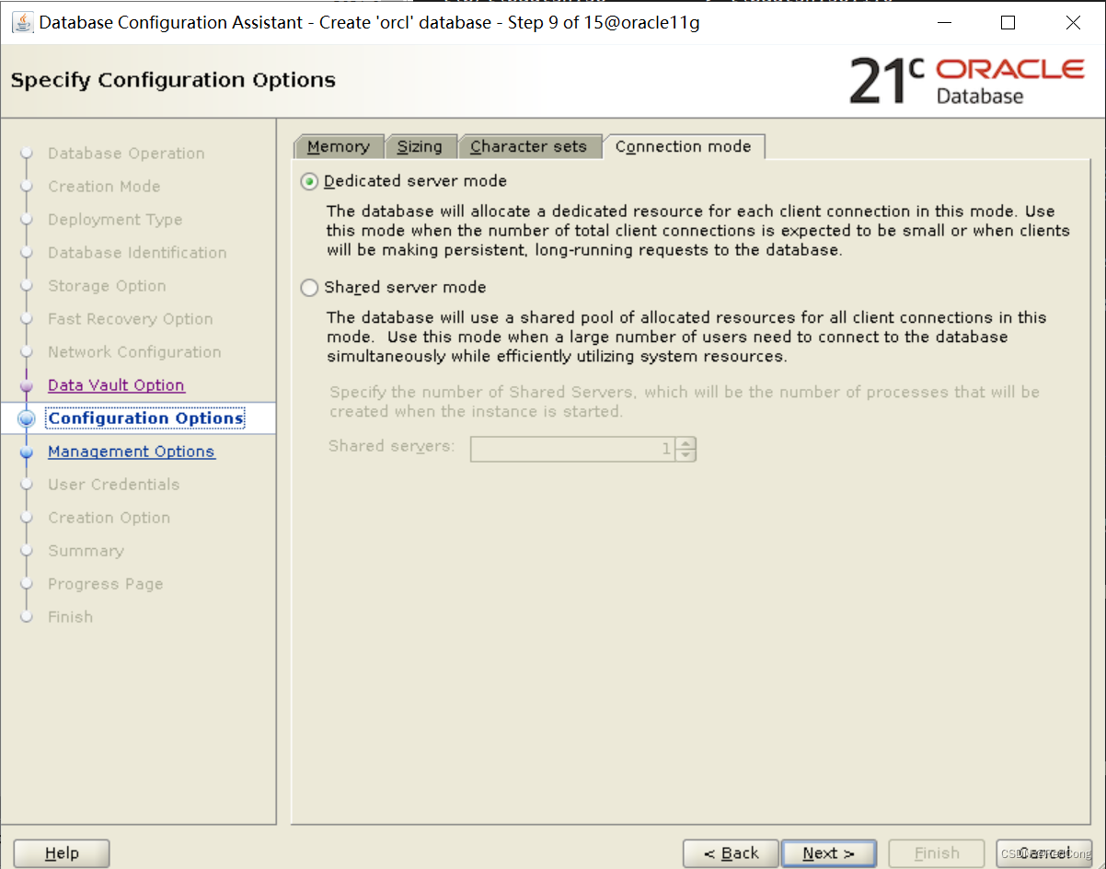Image resolution: width=1106 pixels, height=869 pixels.
Task: Click the Configuration Options step bullet icon
Action: pos(27,418)
